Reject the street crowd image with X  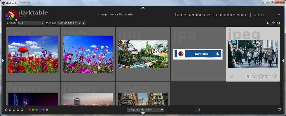(231, 76)
